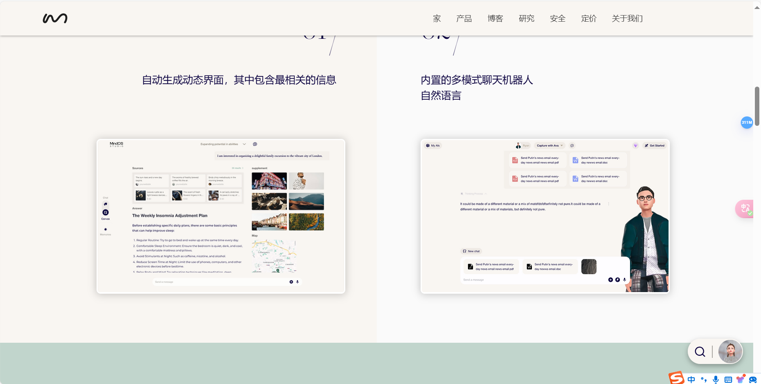Image resolution: width=761 pixels, height=384 pixels.
Task: Toggle Chinese/English with the 中 tray icon
Action: [x=691, y=380]
